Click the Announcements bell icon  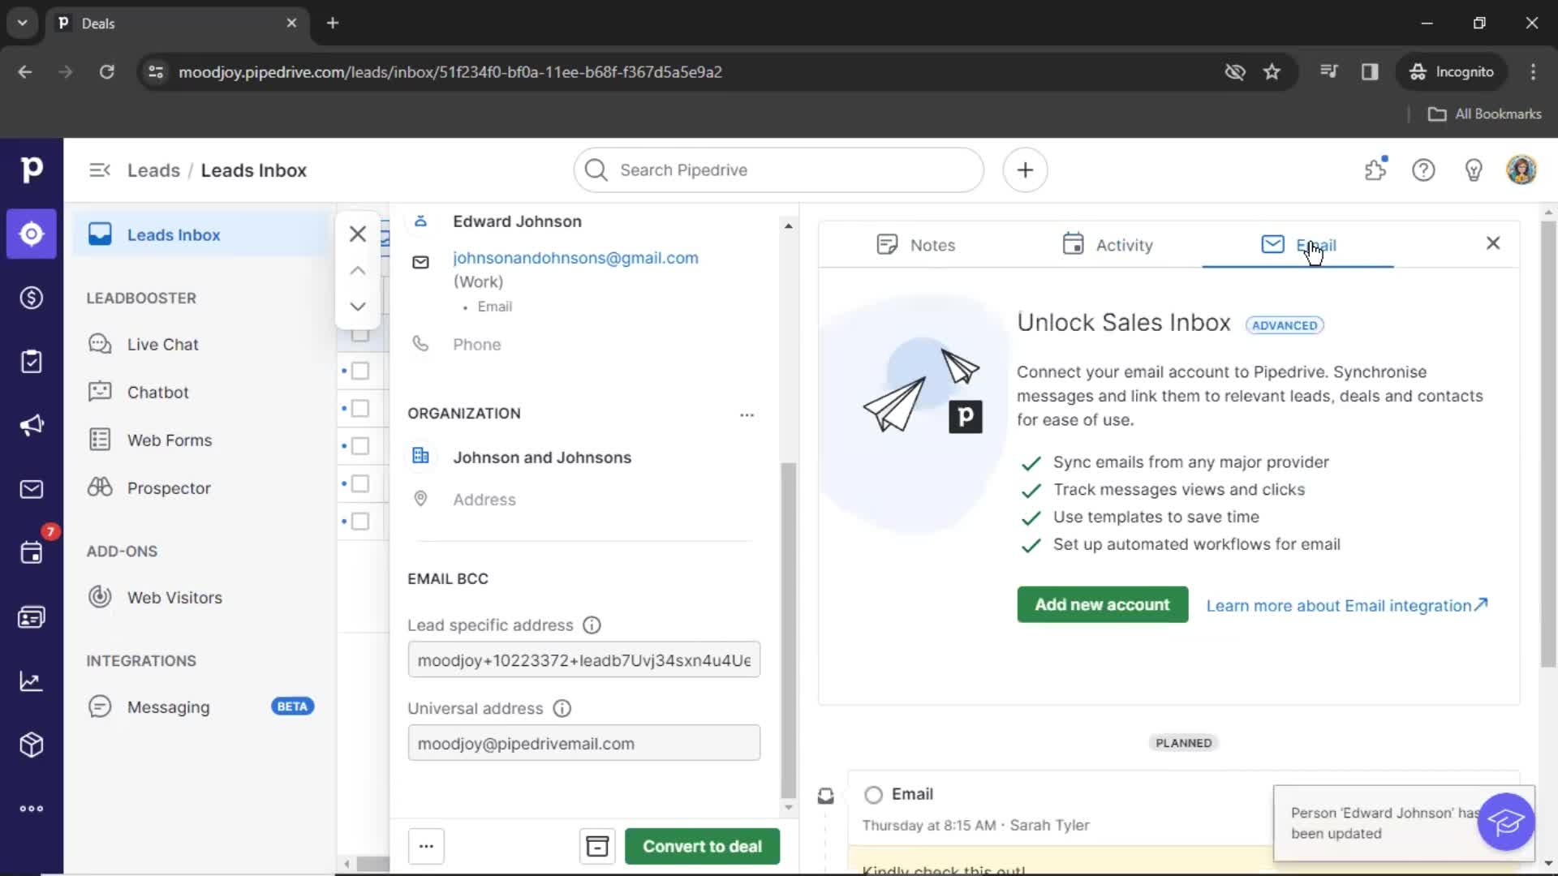tap(1471, 170)
